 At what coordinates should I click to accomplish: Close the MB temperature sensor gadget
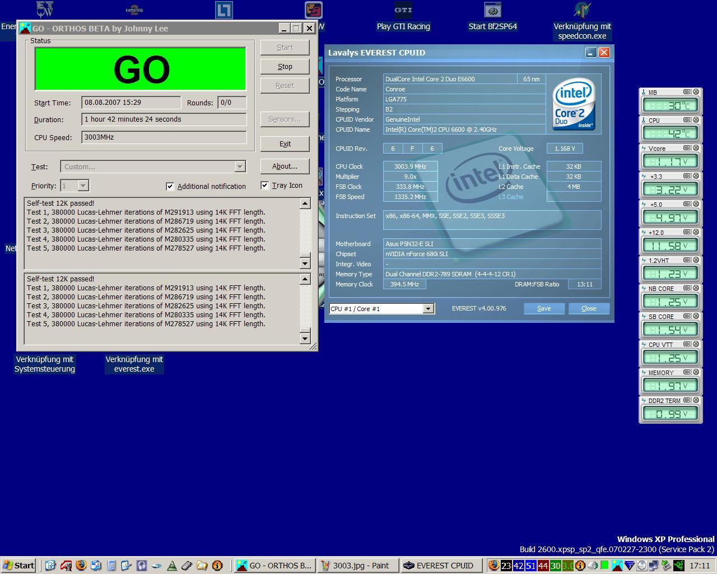[x=696, y=92]
